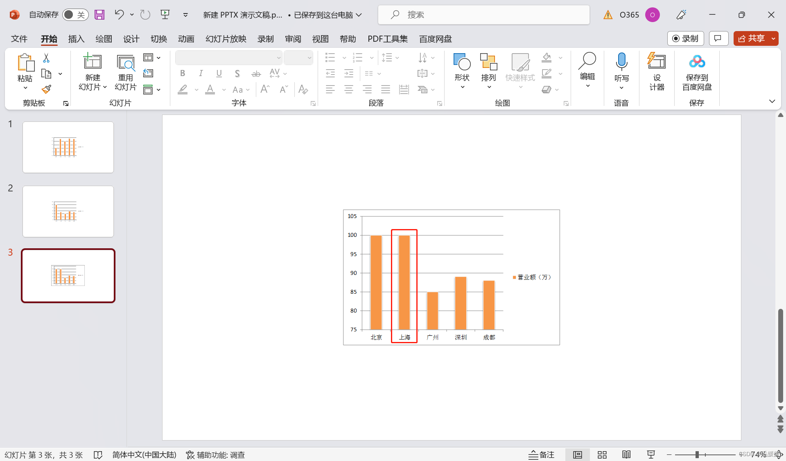Select the Format Painter brush icon
Image resolution: width=786 pixels, height=461 pixels.
pyautogui.click(x=46, y=89)
